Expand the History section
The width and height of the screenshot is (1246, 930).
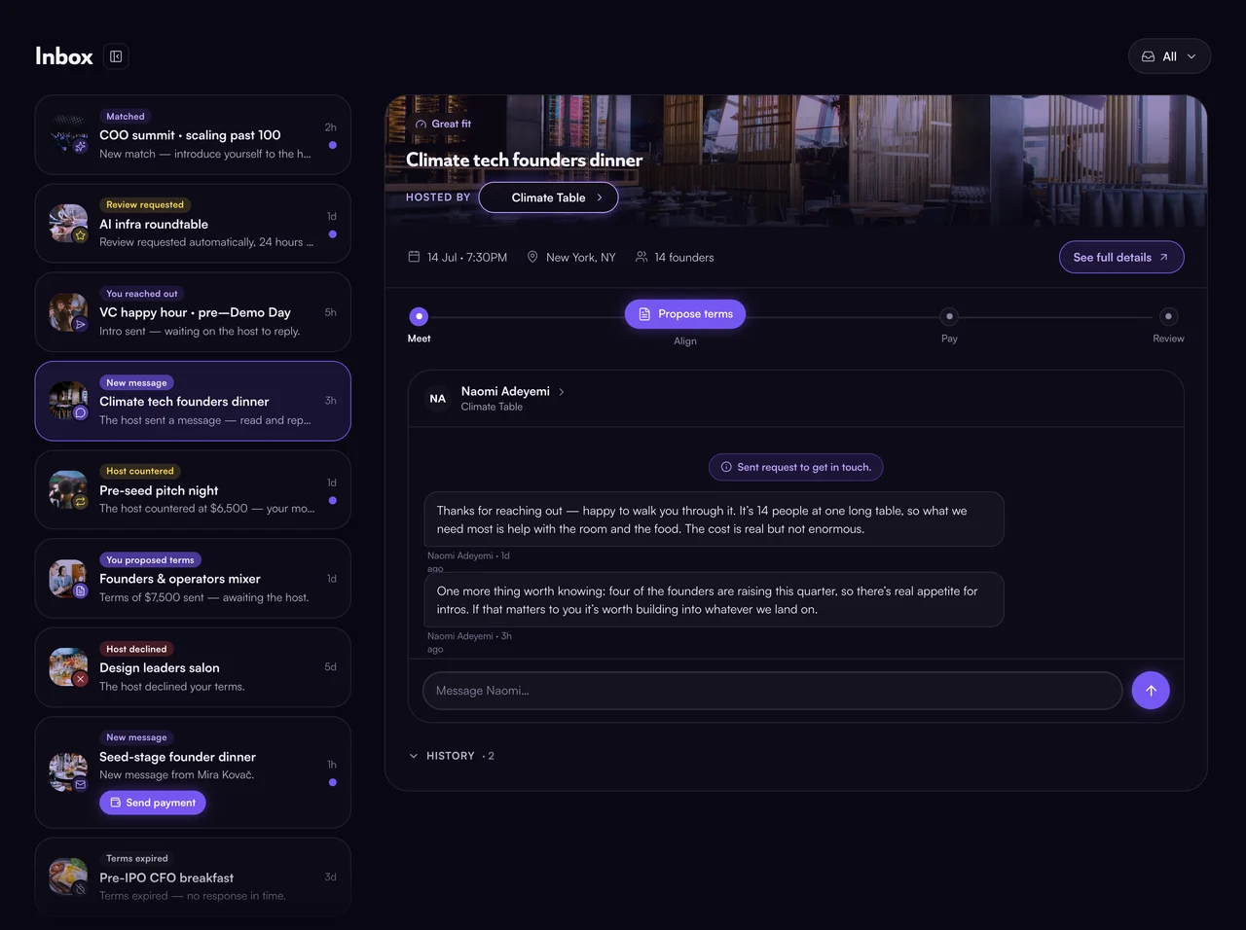coord(452,756)
